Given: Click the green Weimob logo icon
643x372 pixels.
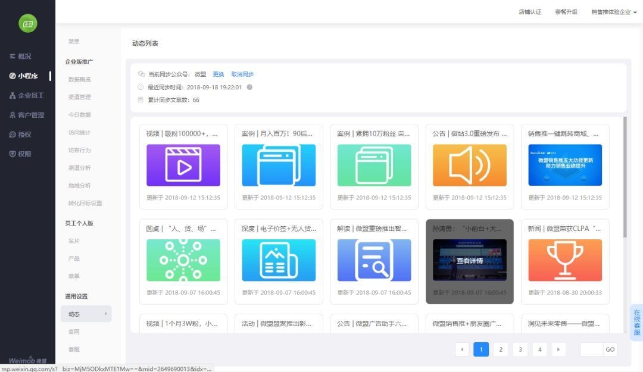Looking at the screenshot, I should [28, 24].
